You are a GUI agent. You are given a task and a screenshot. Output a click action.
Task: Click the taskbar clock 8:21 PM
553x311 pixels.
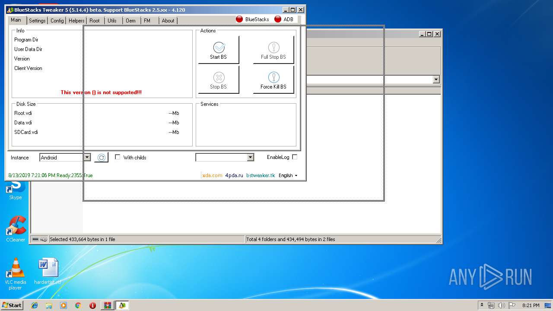pos(531,305)
